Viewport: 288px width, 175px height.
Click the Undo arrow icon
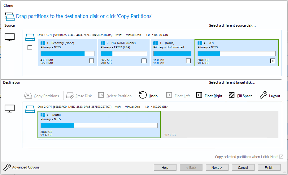[143, 95]
